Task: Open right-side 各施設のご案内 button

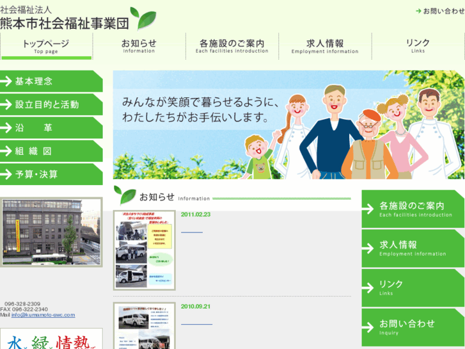Action: click(x=413, y=209)
